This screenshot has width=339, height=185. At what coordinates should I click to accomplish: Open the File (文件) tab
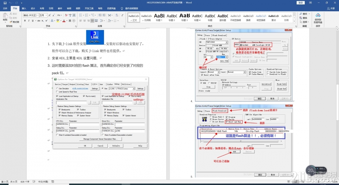[5, 8]
